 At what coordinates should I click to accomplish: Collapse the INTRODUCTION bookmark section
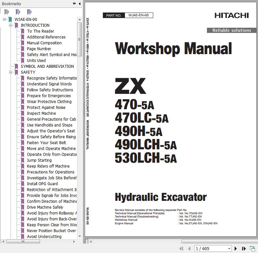coord(10,25)
